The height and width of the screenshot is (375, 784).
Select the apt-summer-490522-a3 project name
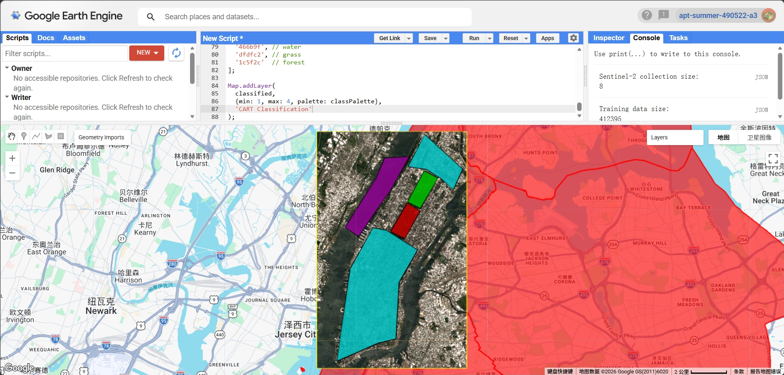(718, 16)
